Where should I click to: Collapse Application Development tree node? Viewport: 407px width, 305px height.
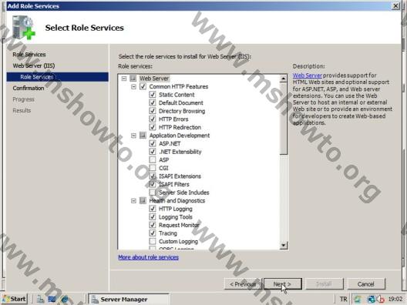point(133,136)
